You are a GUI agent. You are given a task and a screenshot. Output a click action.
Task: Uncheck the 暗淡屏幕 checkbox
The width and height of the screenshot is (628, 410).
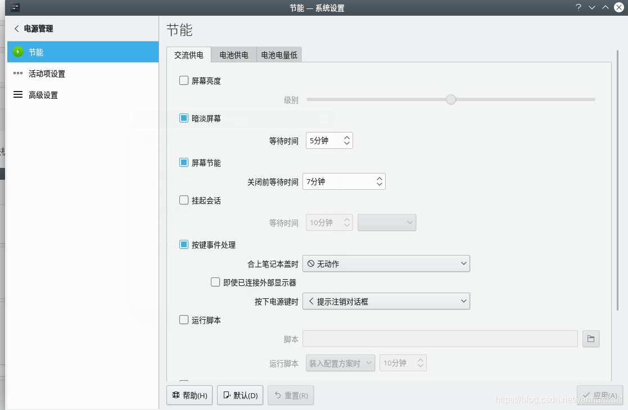[x=184, y=118]
